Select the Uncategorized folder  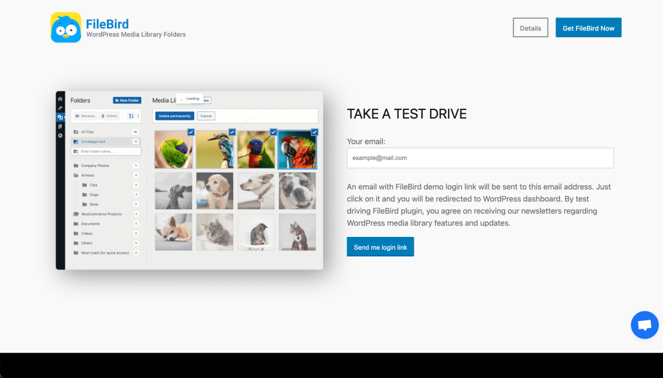pos(93,141)
